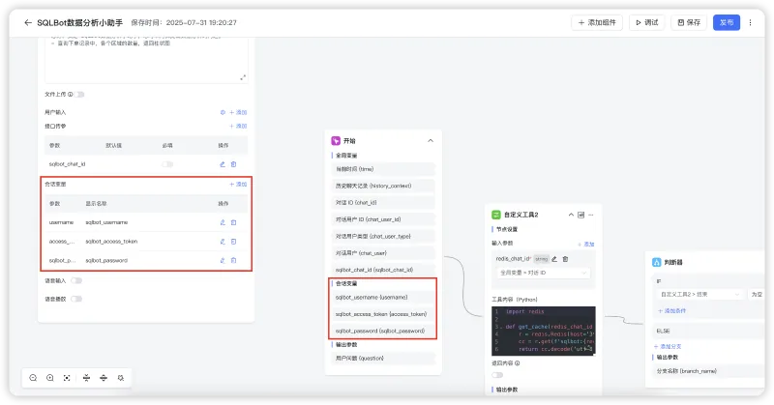Viewport: 774px width, 405px height.
Task: Select sqlbot_chat_id (sqlbot_chat_id) variable
Action: click(383, 270)
